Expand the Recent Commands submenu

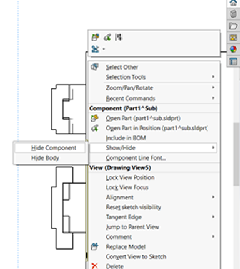(x=154, y=98)
